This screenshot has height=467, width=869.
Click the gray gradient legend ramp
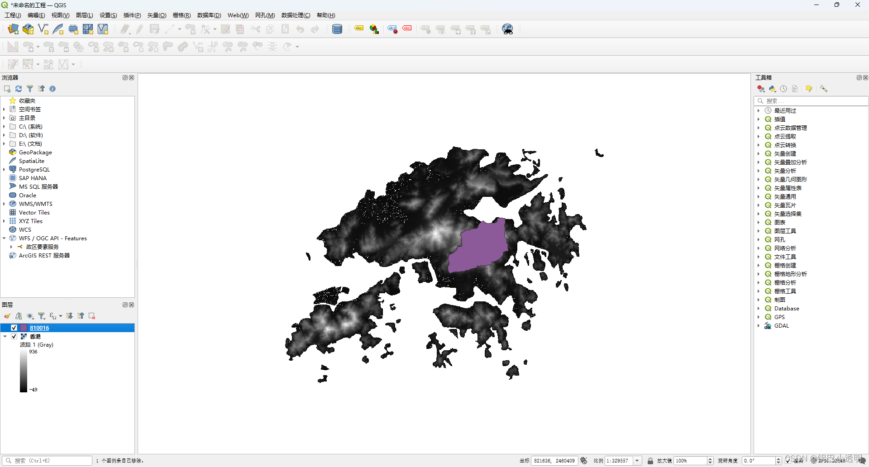click(24, 371)
